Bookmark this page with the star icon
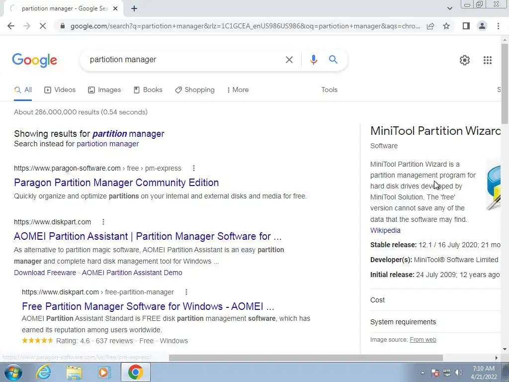The height and width of the screenshot is (382, 509). click(x=446, y=26)
